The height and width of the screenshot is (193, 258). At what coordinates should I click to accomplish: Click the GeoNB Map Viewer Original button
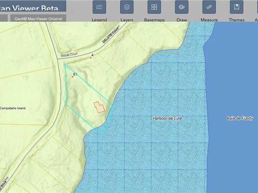[39, 18]
